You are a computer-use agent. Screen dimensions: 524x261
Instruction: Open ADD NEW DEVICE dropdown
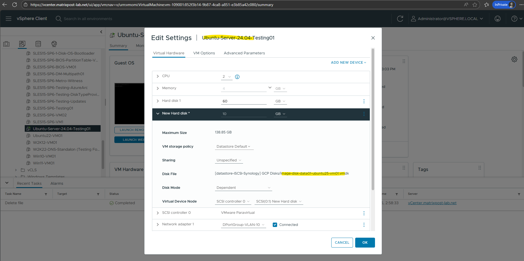point(348,63)
